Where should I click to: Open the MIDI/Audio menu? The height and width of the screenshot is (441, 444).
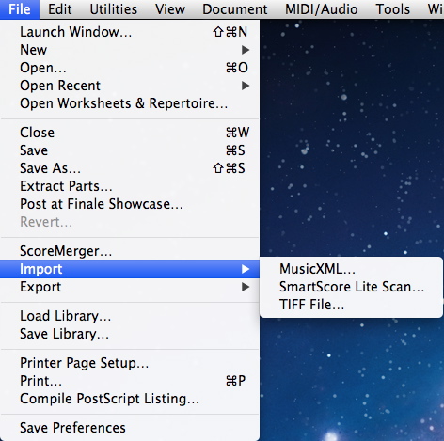(x=322, y=9)
